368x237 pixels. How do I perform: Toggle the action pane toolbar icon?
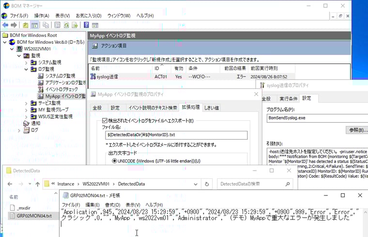coord(95,25)
